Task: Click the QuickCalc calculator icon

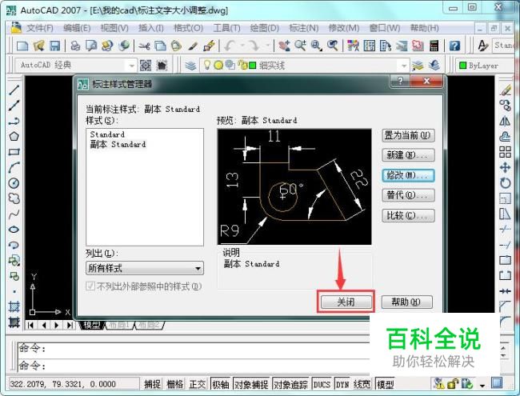Action: tap(434, 46)
